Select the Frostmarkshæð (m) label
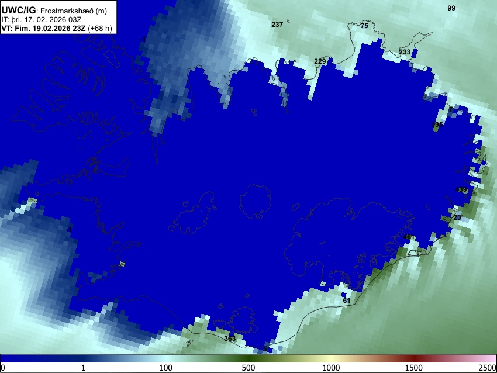The width and height of the screenshot is (497, 373). coord(74,11)
